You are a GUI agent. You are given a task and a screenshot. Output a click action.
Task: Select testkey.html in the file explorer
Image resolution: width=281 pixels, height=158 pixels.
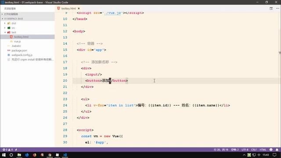tap(21, 37)
